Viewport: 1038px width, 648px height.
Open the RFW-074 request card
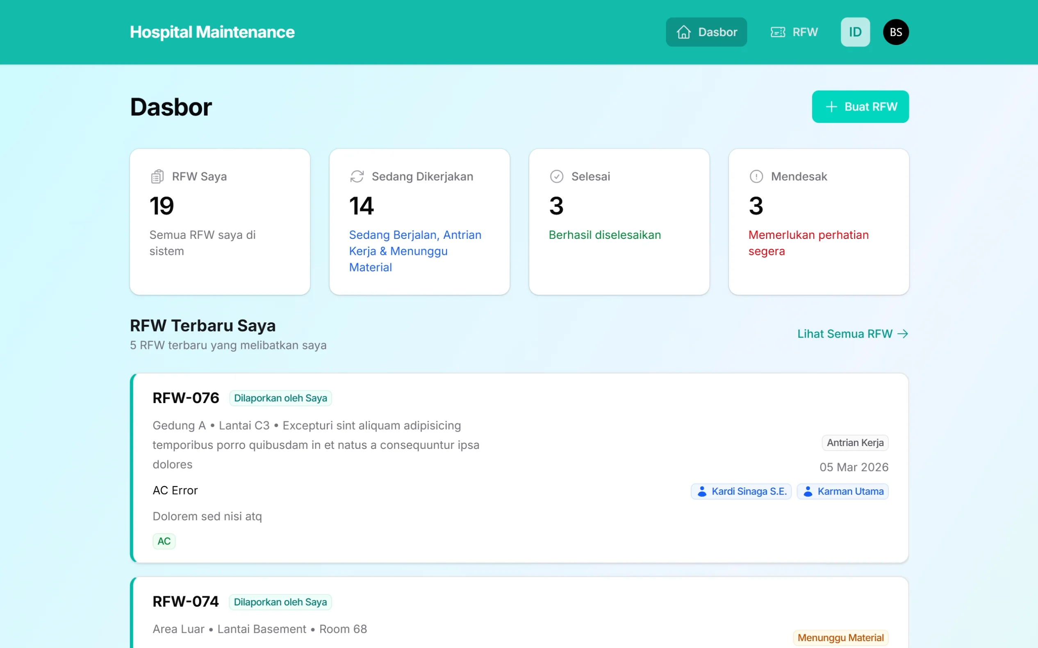(x=185, y=602)
